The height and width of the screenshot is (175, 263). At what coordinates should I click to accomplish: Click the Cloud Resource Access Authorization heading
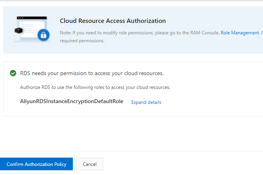tap(113, 21)
